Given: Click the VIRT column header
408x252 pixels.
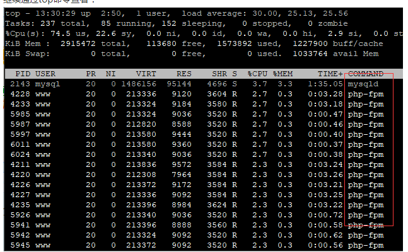Looking at the screenshot, I should [x=148, y=74].
